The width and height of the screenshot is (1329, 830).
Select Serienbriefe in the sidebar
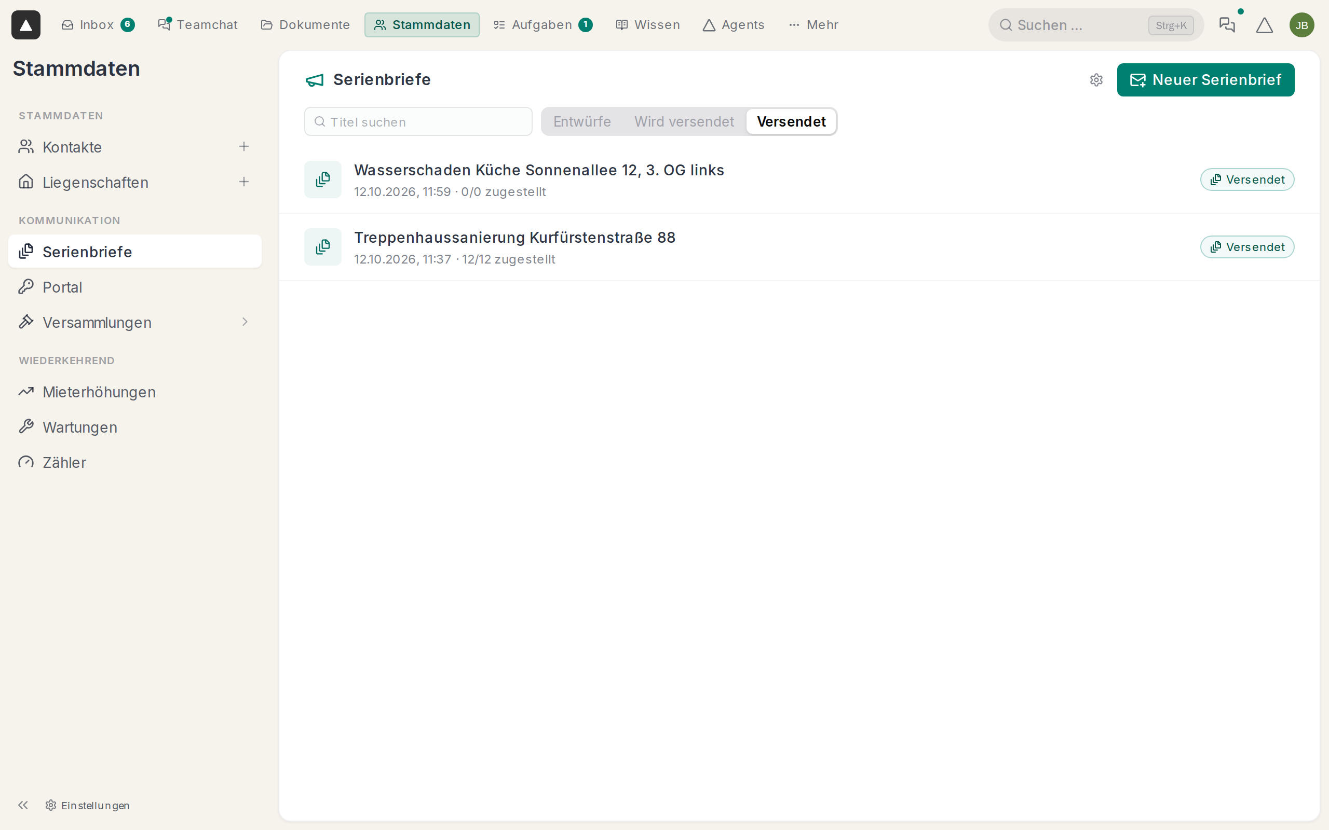(134, 252)
